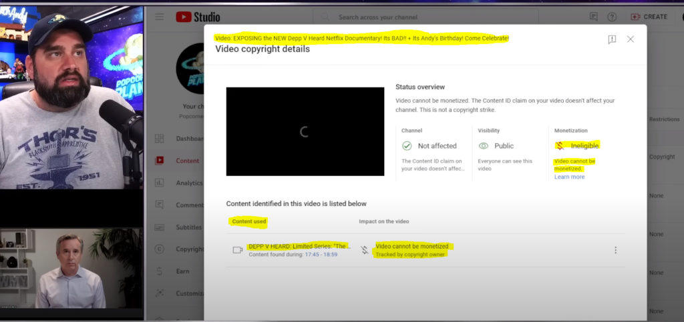This screenshot has width=684, height=322.
Task: Click the 'Copyright' restriction cell behind dialog
Action: 662,157
